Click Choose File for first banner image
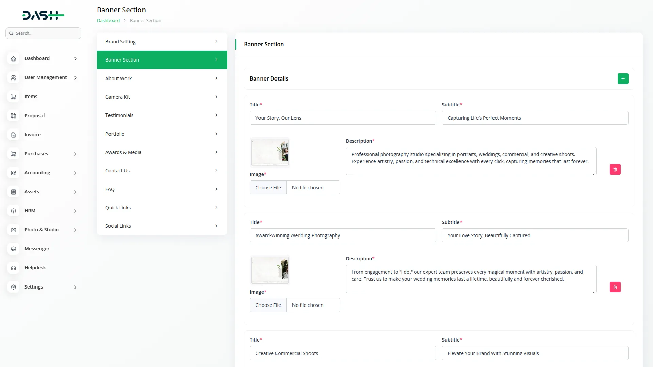 click(268, 188)
